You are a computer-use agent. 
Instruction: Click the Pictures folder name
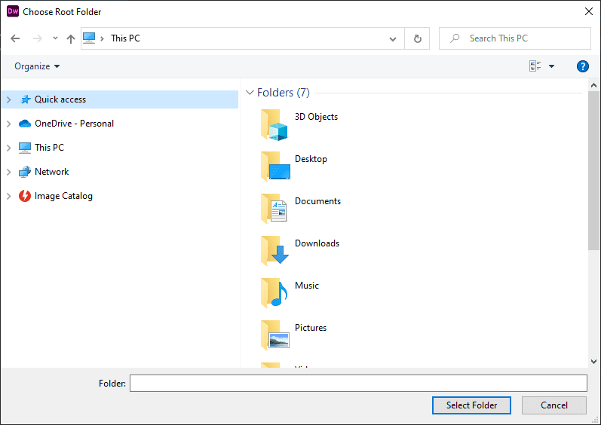(311, 327)
